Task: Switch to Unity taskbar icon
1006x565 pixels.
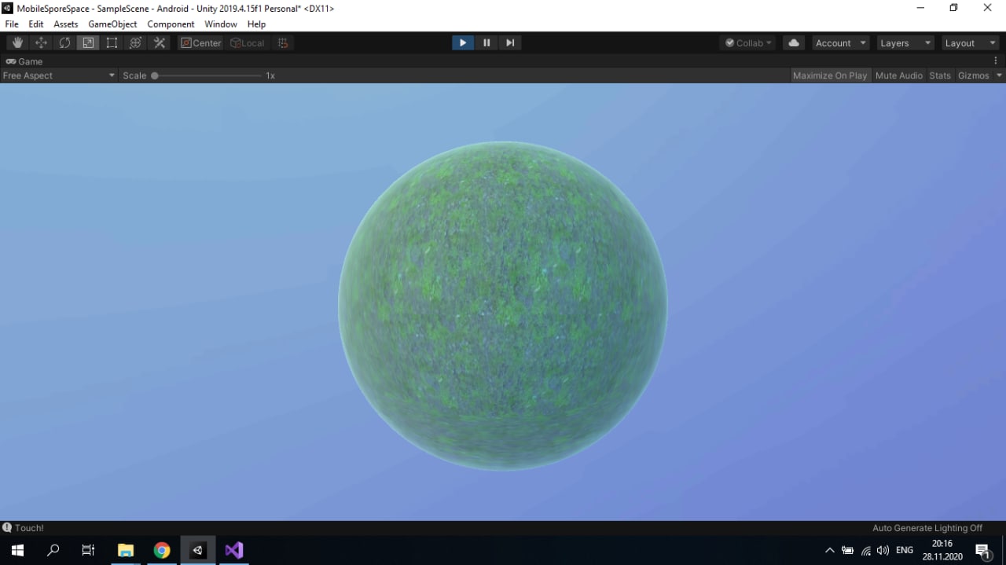Action: coord(198,550)
